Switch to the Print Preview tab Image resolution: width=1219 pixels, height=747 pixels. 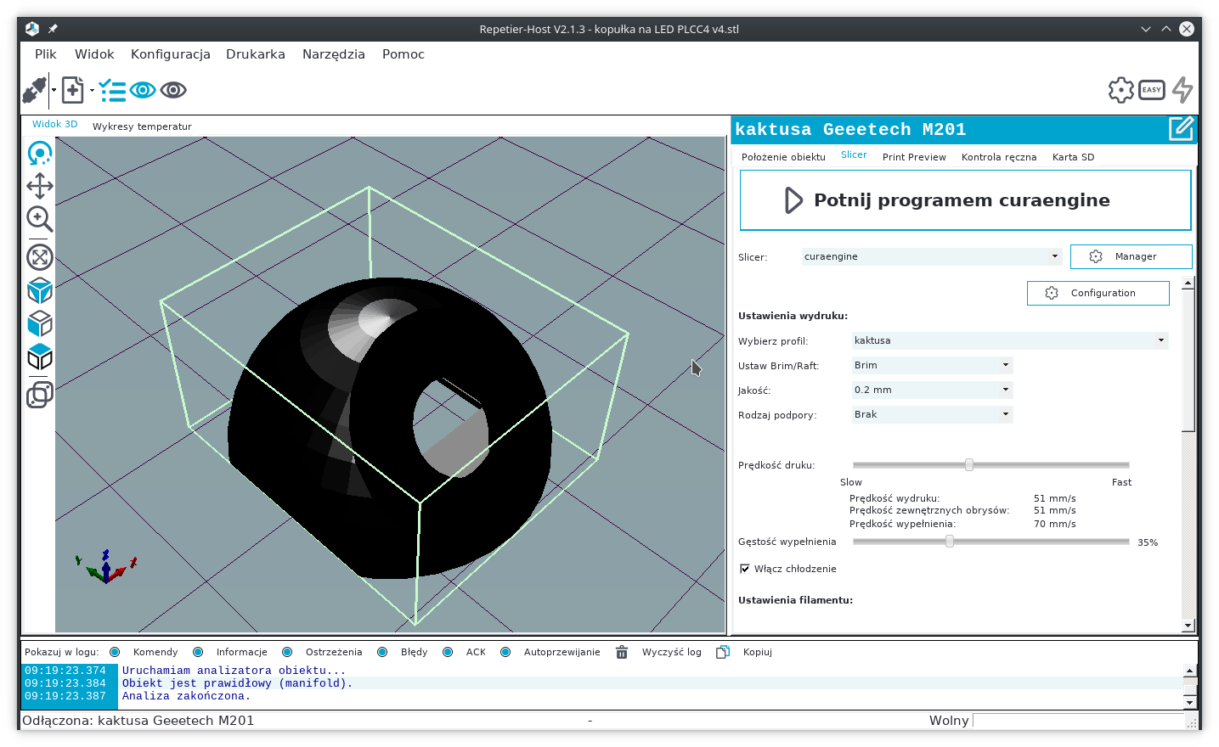coord(914,157)
